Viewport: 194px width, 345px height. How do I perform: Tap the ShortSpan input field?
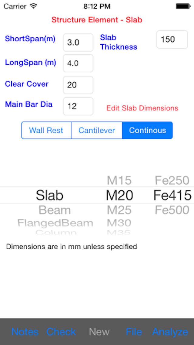point(78,43)
